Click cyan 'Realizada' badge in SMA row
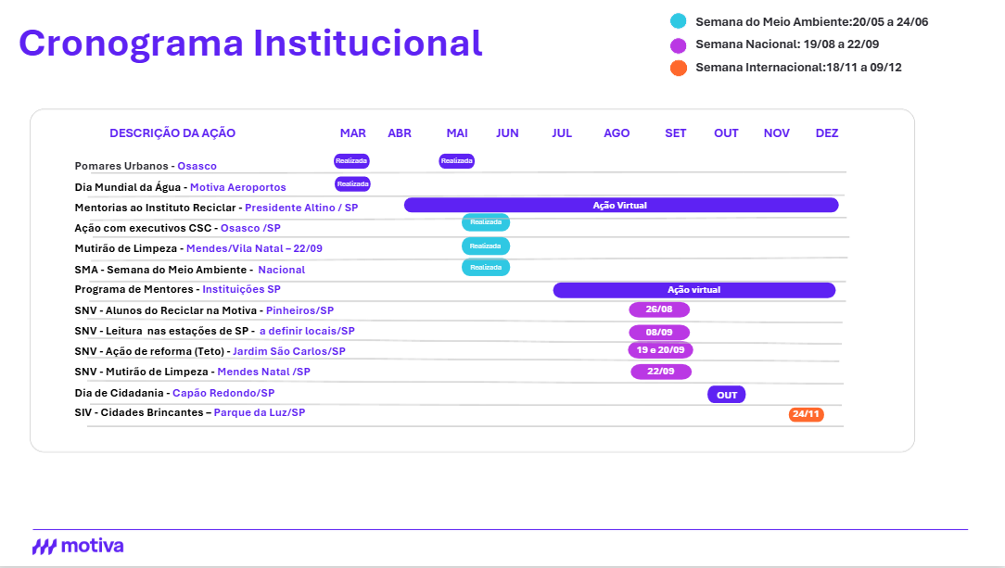1005x568 pixels. click(x=486, y=267)
